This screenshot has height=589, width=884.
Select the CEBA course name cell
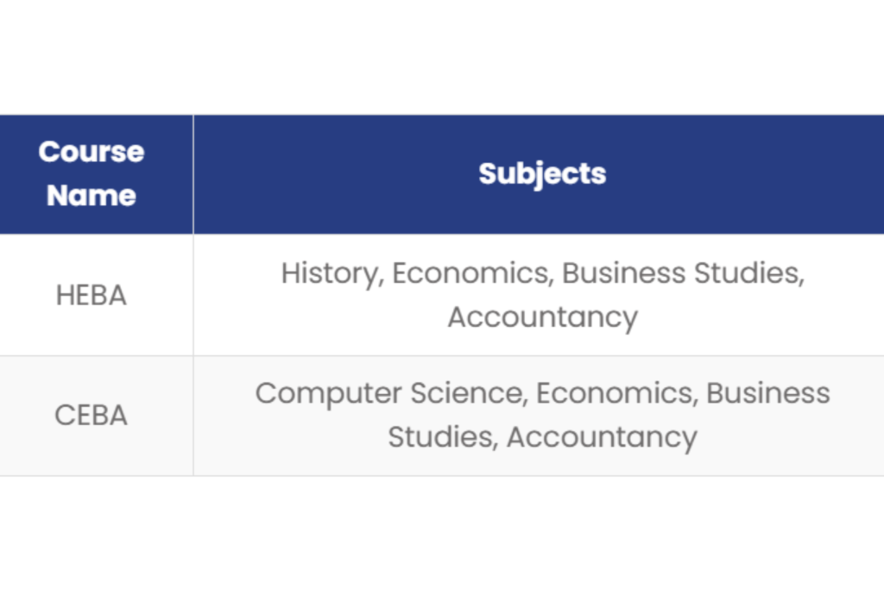pos(92,415)
